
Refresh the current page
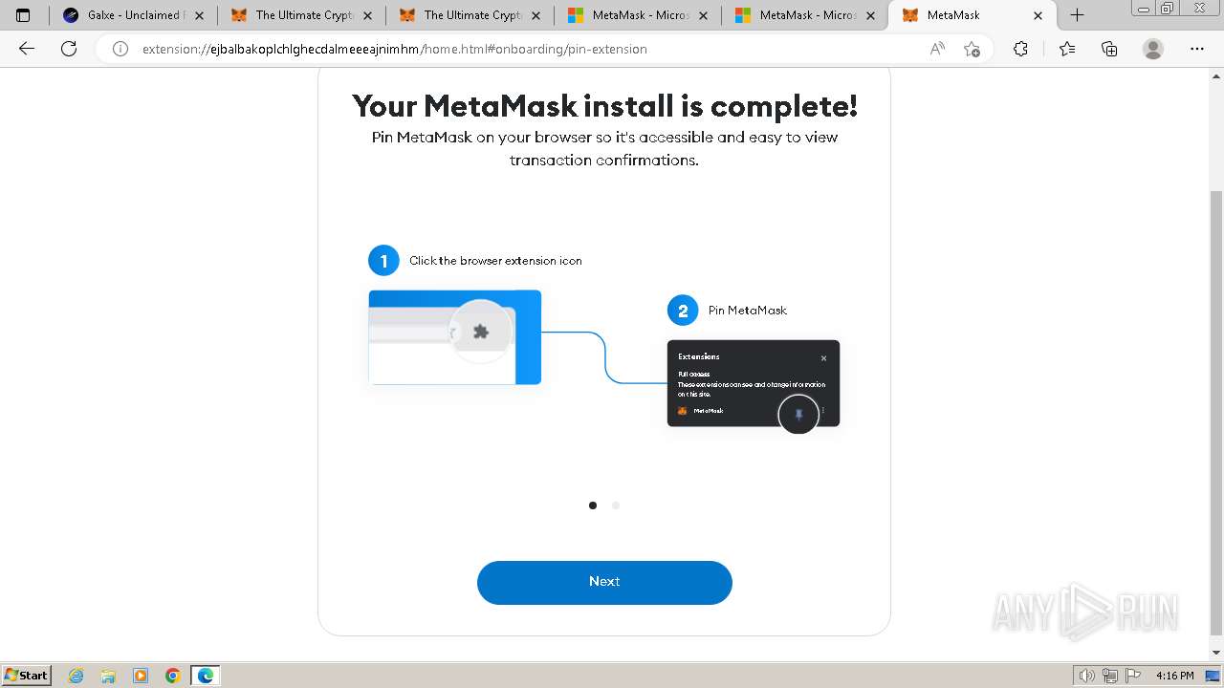tap(69, 49)
